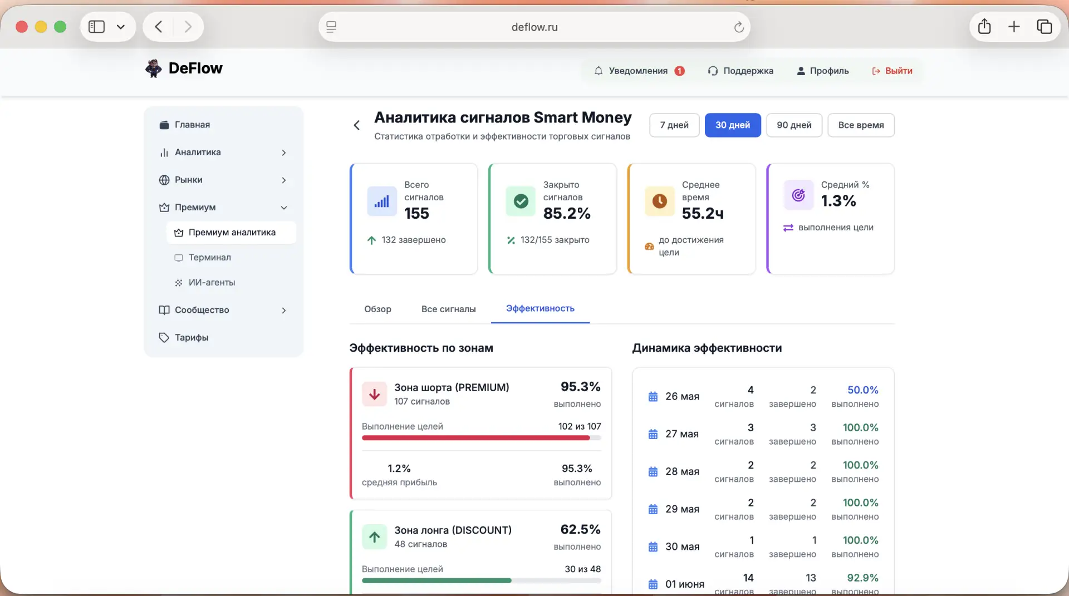Click Safari's share icon
1069x596 pixels.
[984, 26]
